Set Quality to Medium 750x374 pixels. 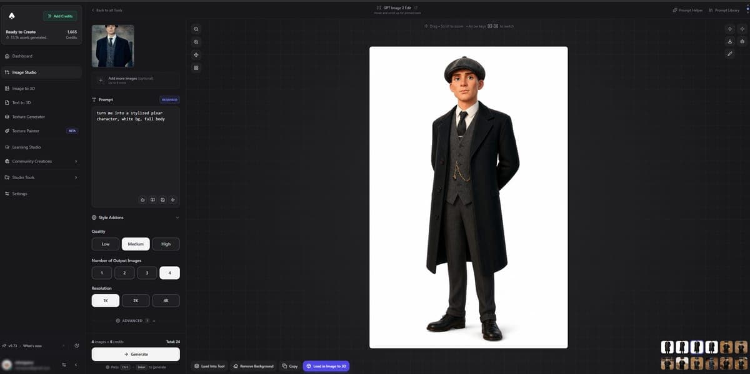[136, 244]
